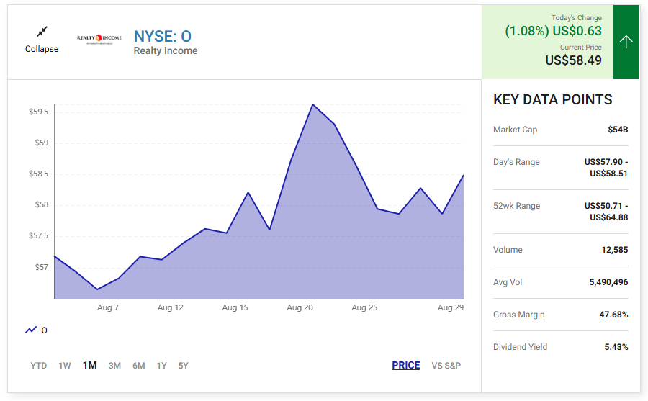The height and width of the screenshot is (401, 648).
Task: Select the YTD time range
Action: 38,366
